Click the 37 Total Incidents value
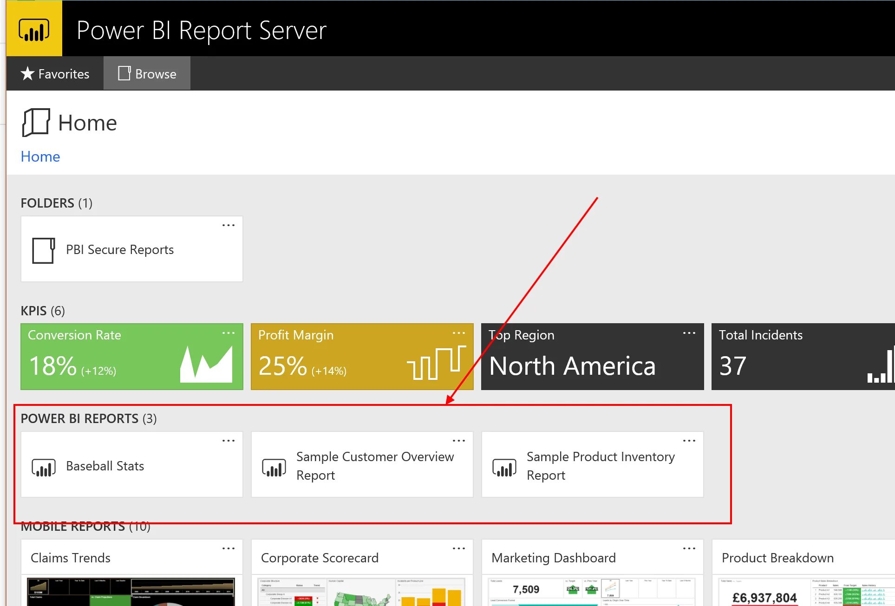This screenshot has height=606, width=895. [x=733, y=366]
